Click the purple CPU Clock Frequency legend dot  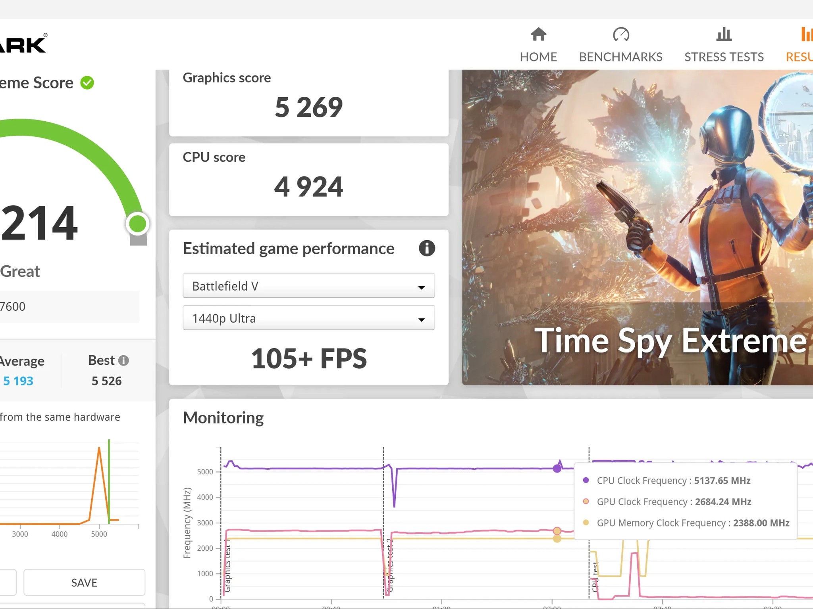[586, 481]
